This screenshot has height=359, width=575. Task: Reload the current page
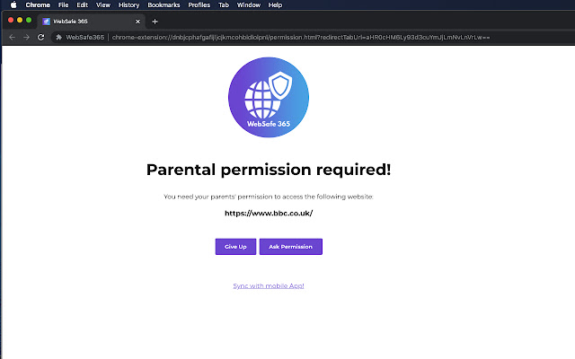pyautogui.click(x=41, y=37)
